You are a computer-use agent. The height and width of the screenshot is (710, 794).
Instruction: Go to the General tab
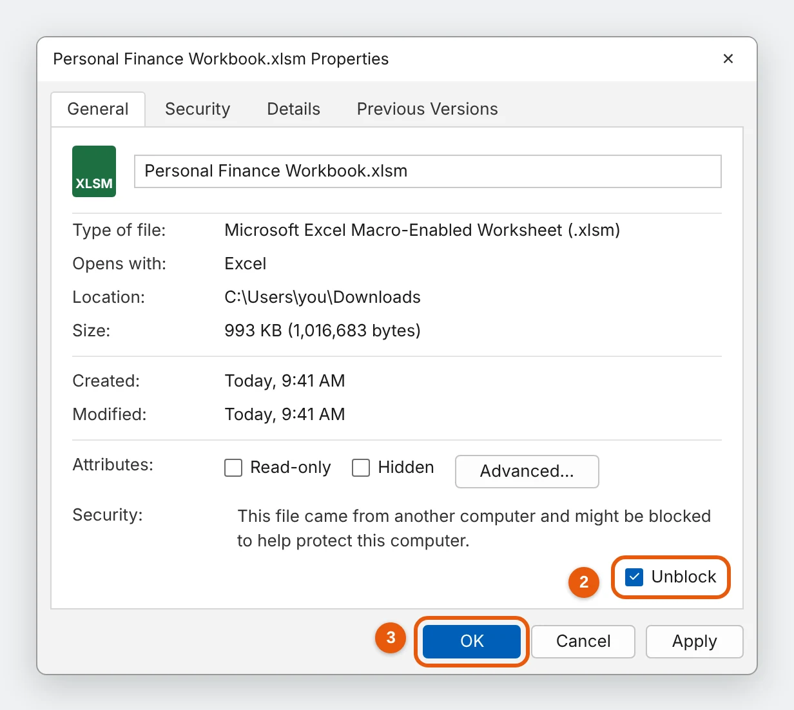(x=98, y=109)
